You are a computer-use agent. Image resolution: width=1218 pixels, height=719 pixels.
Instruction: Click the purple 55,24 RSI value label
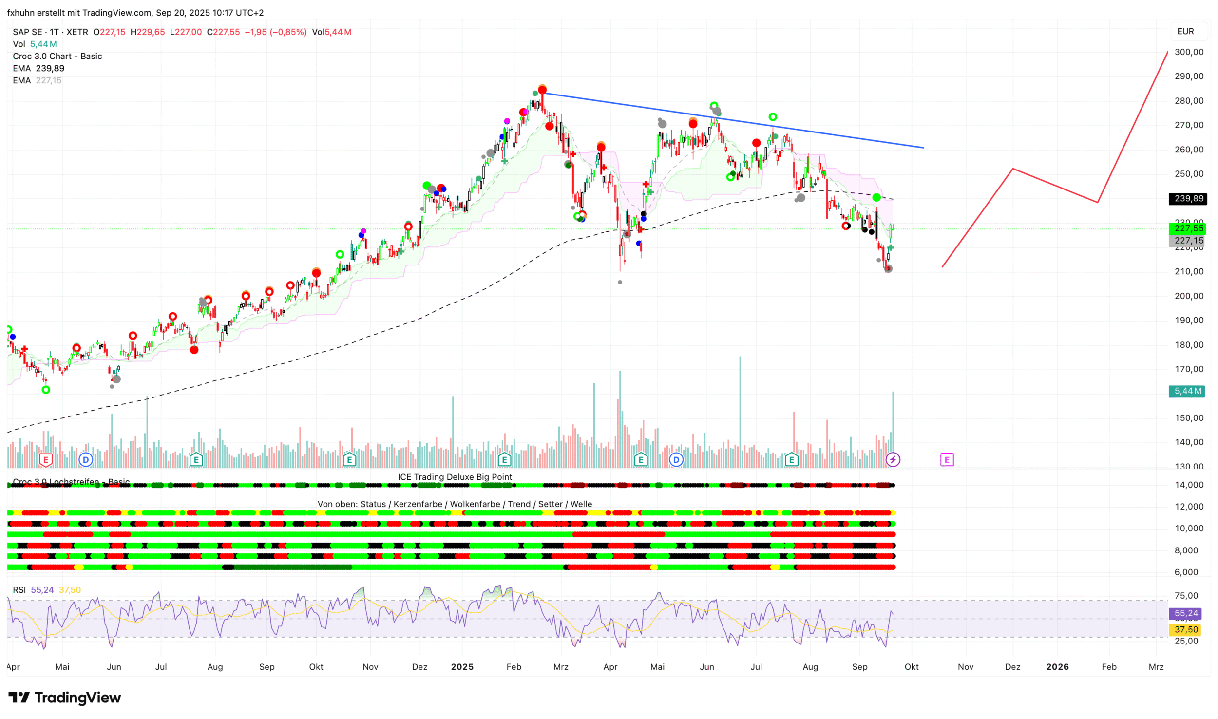pyautogui.click(x=1185, y=614)
